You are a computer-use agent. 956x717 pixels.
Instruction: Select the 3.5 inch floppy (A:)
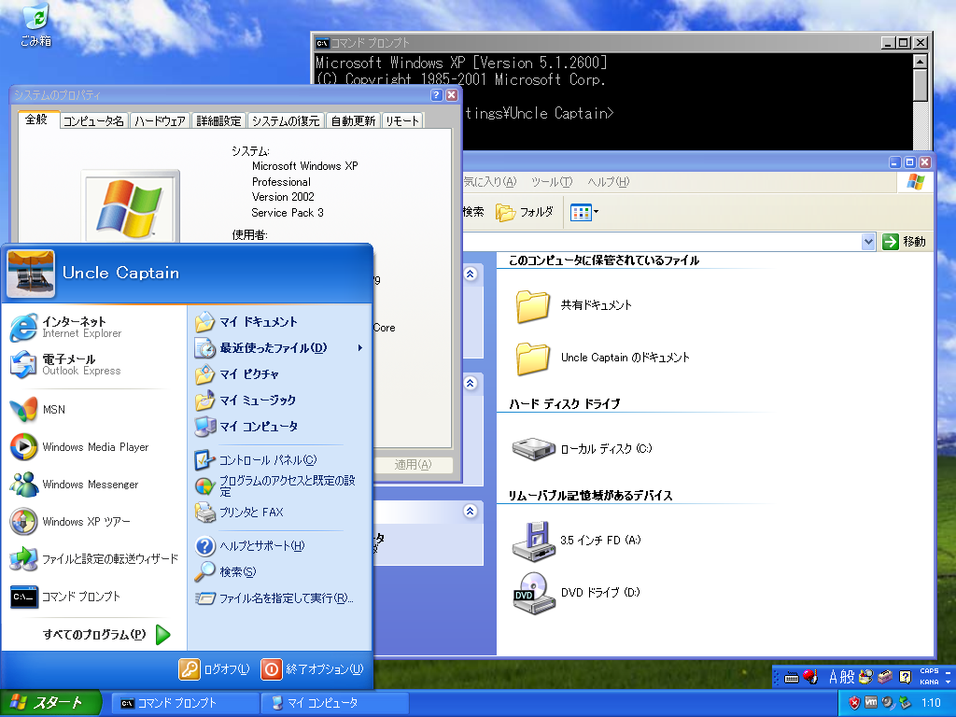[x=534, y=540]
